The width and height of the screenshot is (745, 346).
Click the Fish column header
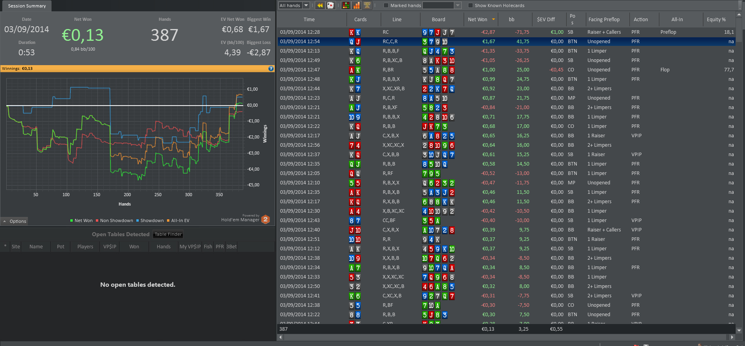coord(208,246)
